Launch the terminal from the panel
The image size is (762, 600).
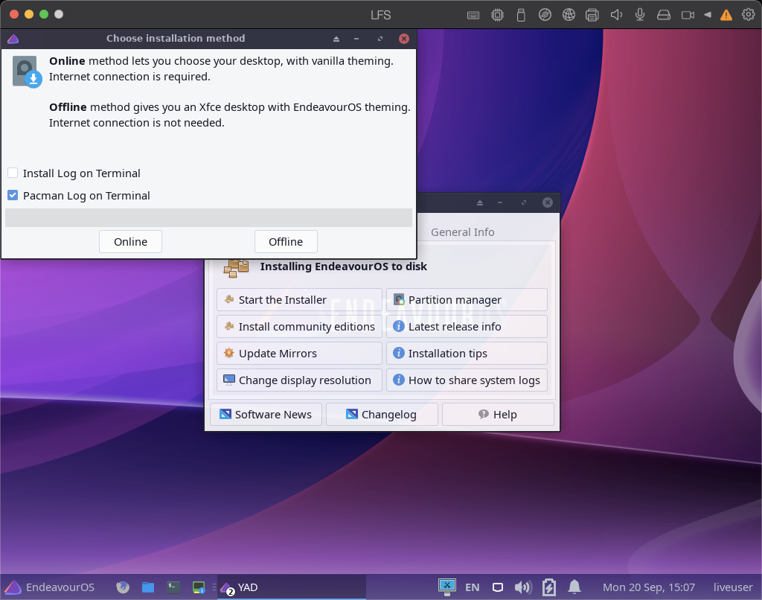(x=173, y=587)
